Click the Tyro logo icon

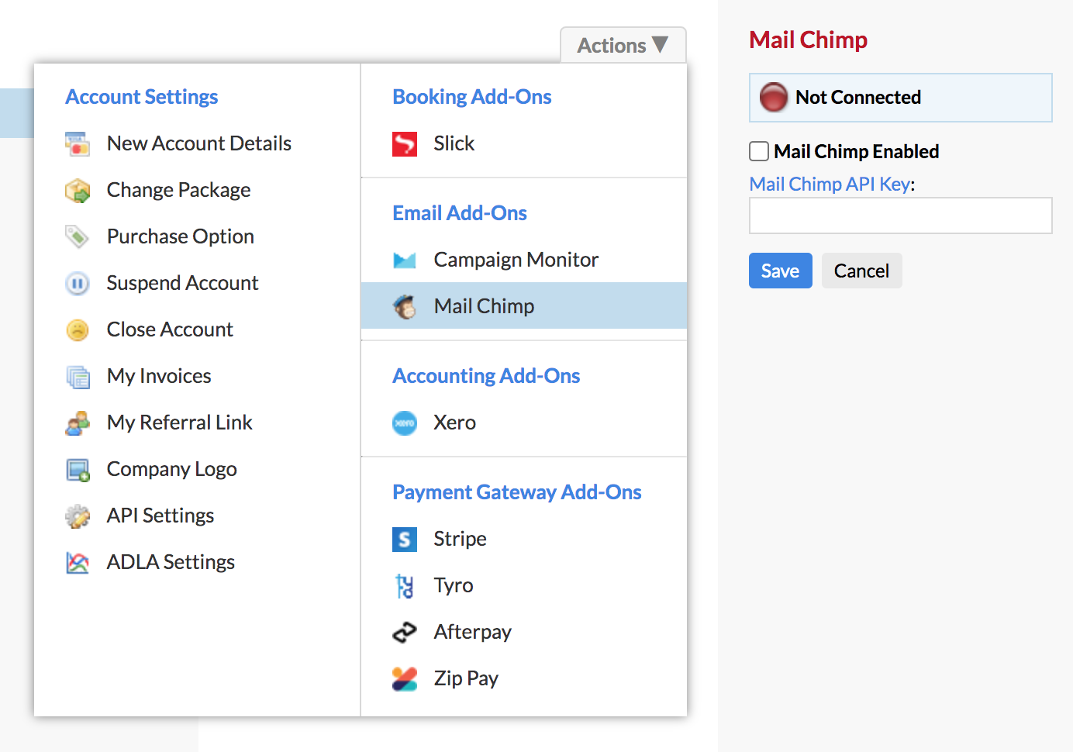click(405, 585)
